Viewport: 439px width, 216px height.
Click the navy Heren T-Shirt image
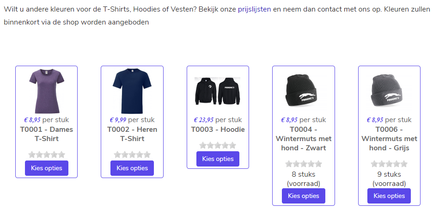[132, 91]
